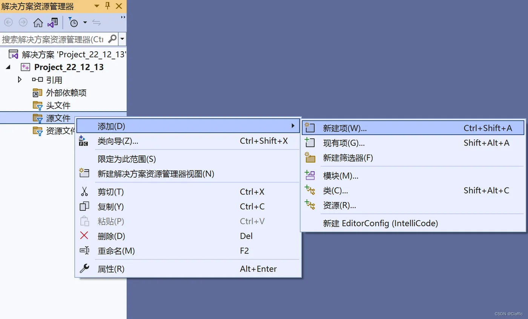Select 新建 EditorConfig (IntelliCode)
528x319 pixels.
[413, 223]
